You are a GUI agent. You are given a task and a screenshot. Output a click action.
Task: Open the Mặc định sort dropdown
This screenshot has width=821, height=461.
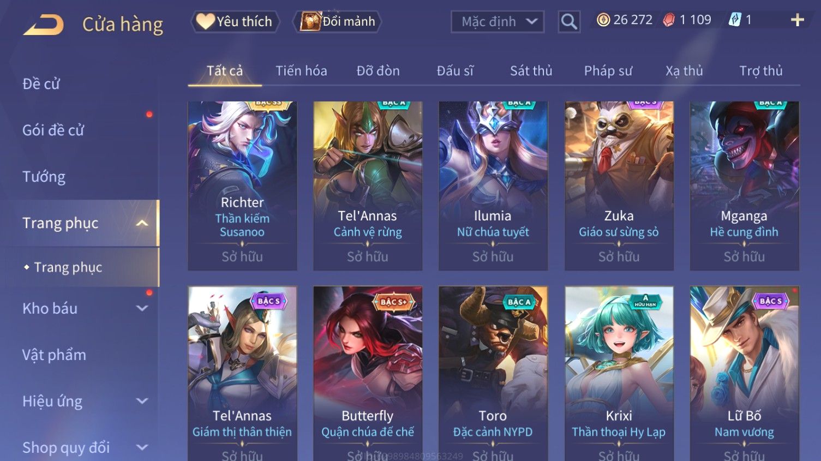pyautogui.click(x=498, y=22)
